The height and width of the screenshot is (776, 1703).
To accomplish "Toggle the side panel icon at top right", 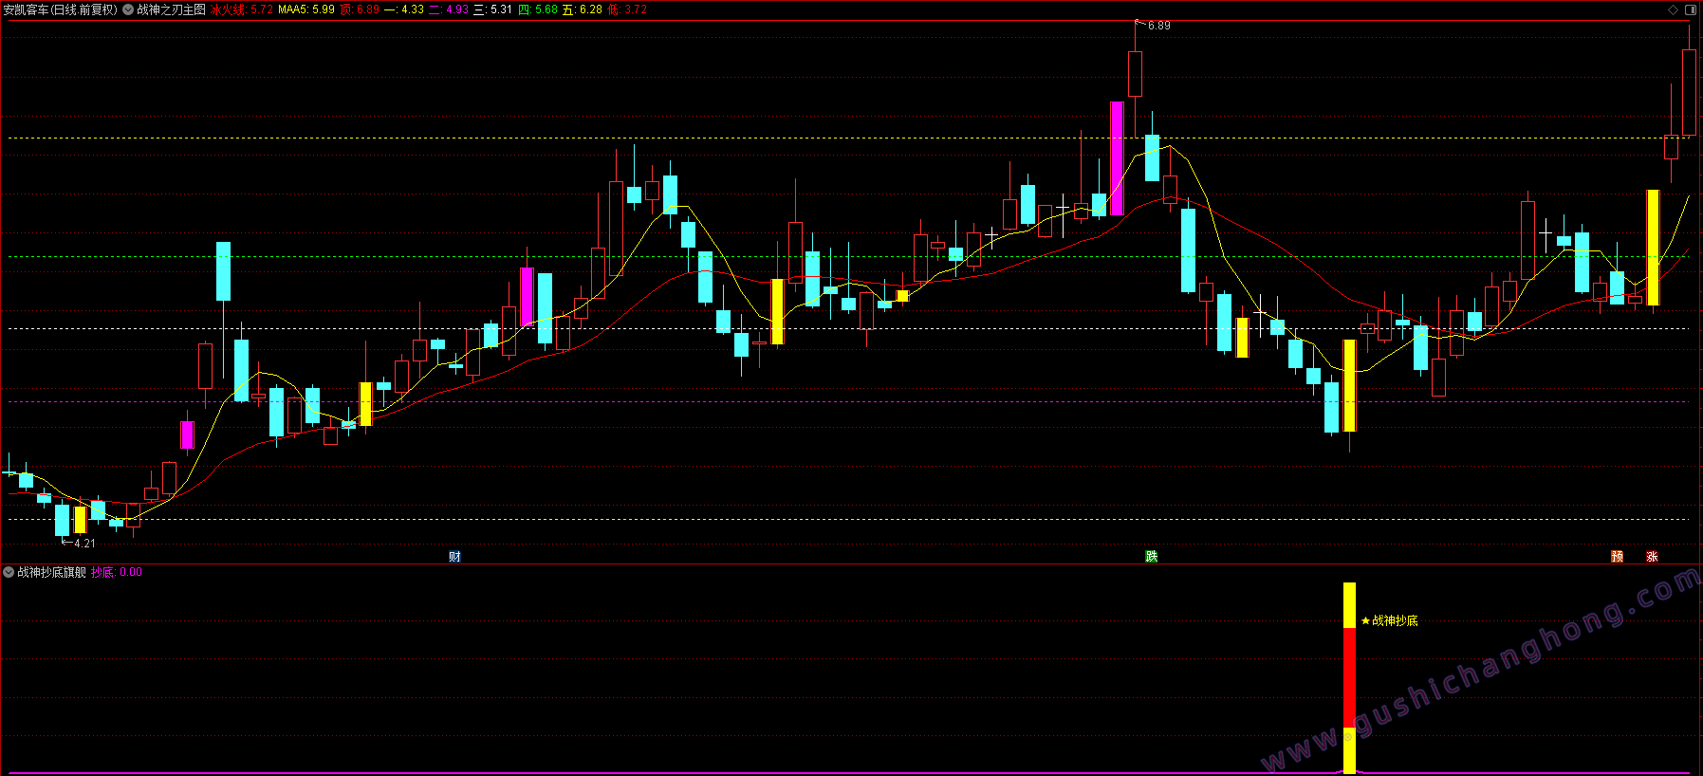I will click(1690, 9).
